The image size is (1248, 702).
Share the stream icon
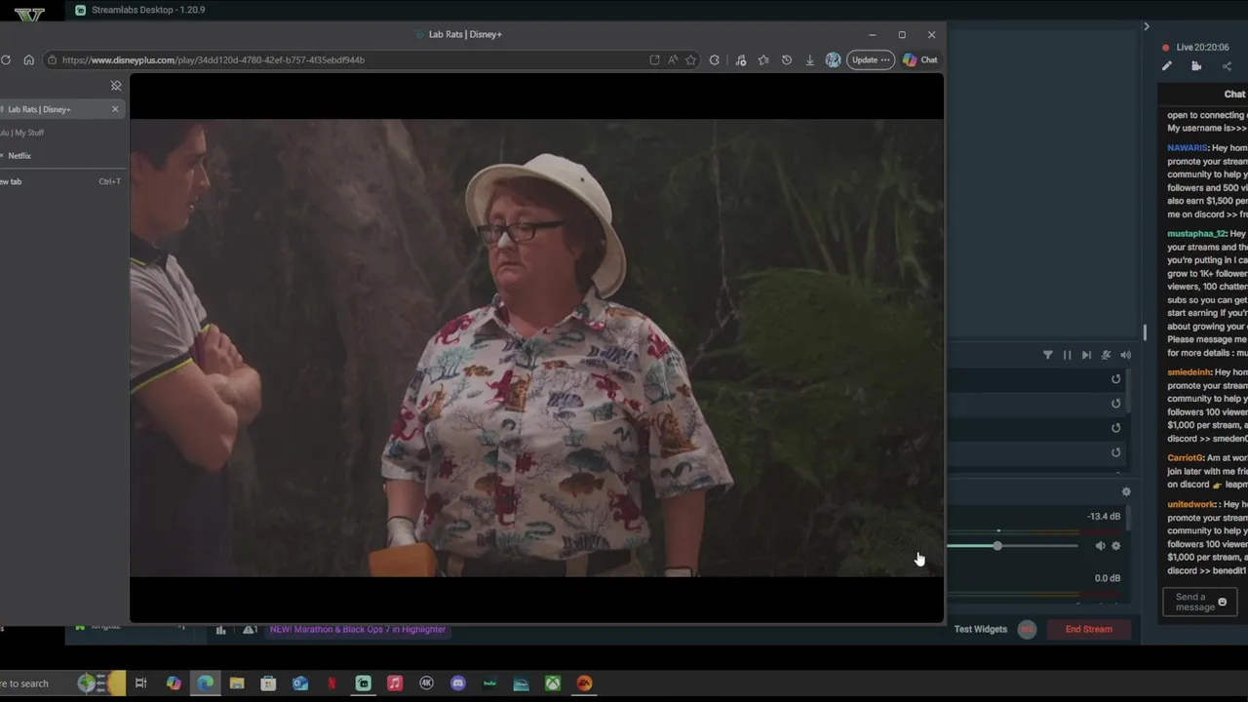(x=1227, y=66)
